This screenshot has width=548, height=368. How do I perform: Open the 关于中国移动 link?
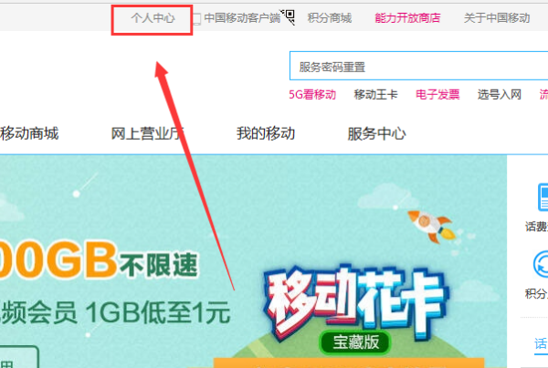pyautogui.click(x=497, y=18)
